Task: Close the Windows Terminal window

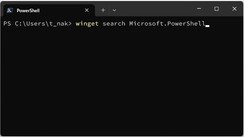Action: (234, 9)
